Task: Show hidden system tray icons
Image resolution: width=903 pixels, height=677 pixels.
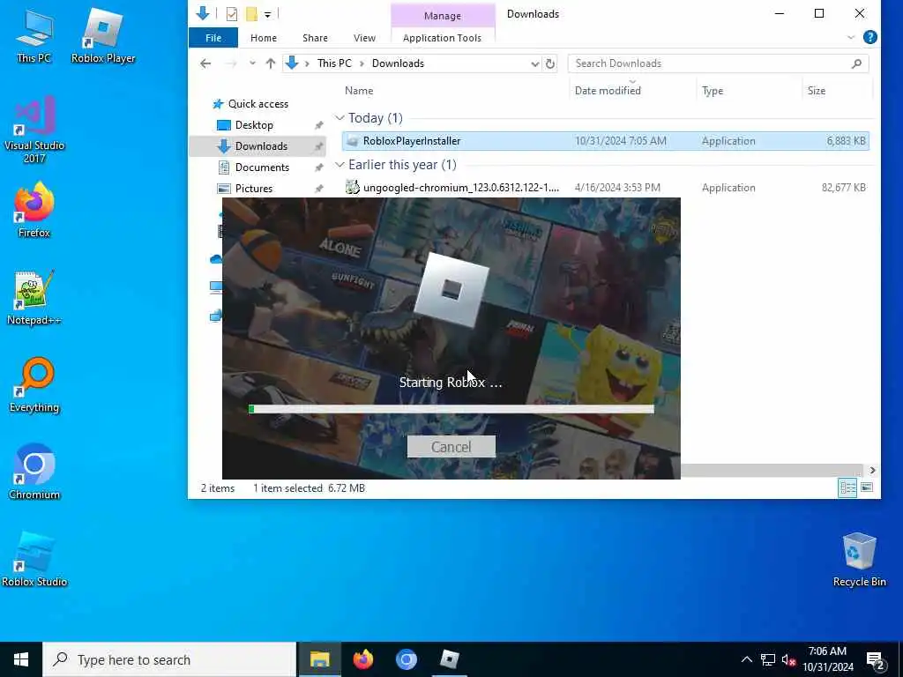Action: pos(746,659)
